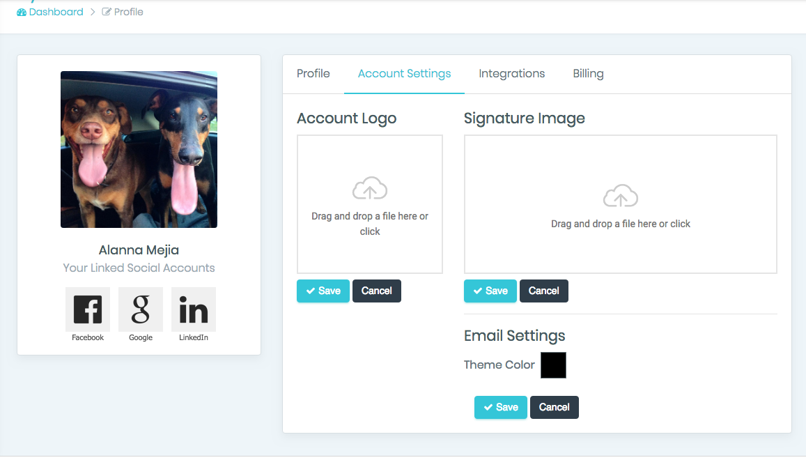
Task: Save the Signature Image
Action: pos(490,291)
